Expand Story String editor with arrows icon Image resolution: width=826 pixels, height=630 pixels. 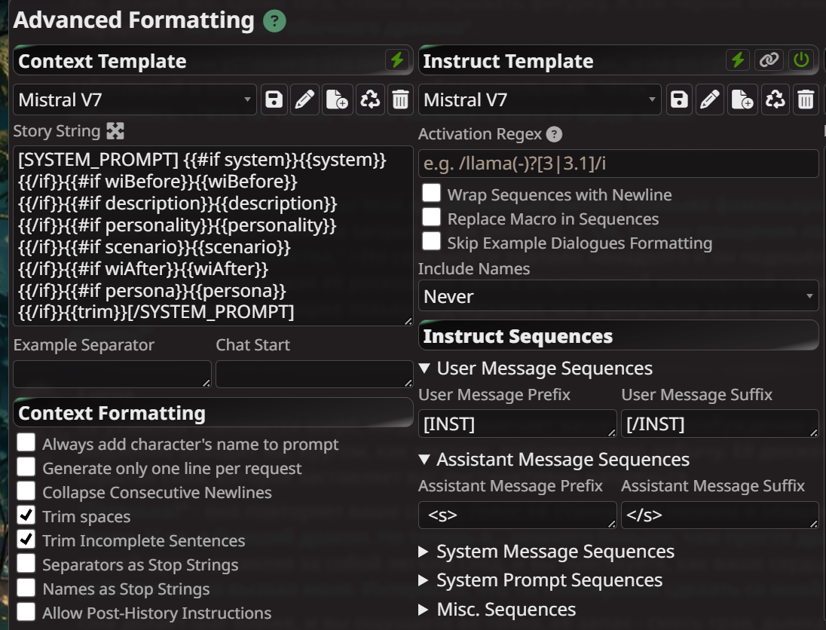pyautogui.click(x=115, y=131)
